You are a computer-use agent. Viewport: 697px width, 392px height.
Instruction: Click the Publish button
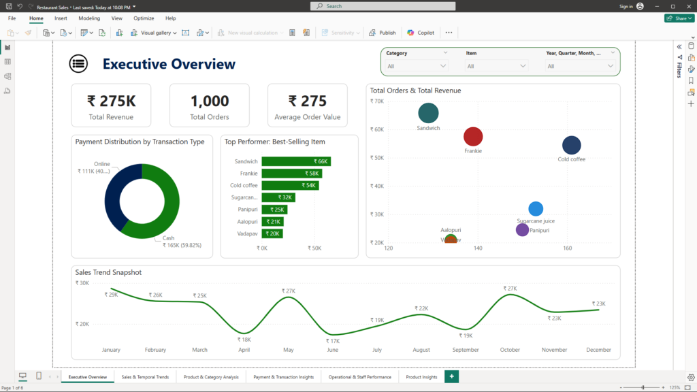pyautogui.click(x=382, y=33)
